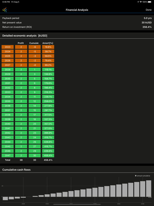Tap the 357.2% amortization cell

click(48, 124)
